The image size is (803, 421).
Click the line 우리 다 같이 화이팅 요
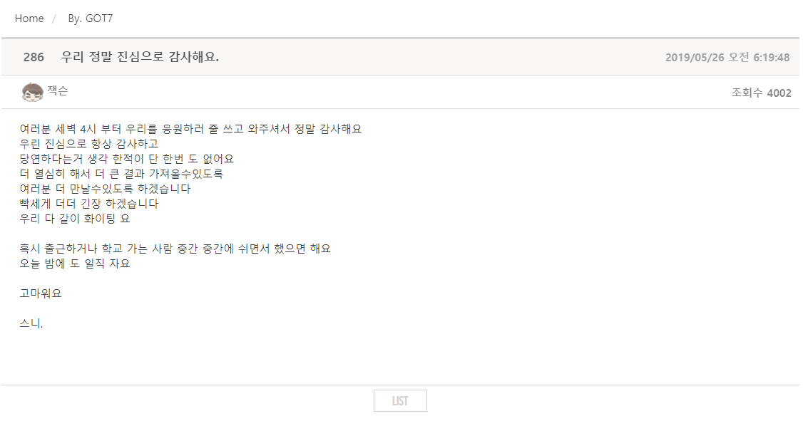coord(75,219)
